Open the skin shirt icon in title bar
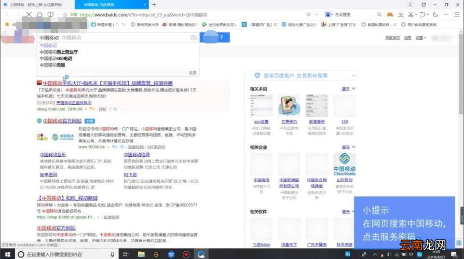This screenshot has height=259, width=464. 424,5
